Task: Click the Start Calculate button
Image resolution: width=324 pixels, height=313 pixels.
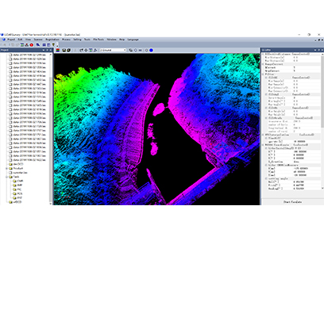Action: click(x=292, y=202)
